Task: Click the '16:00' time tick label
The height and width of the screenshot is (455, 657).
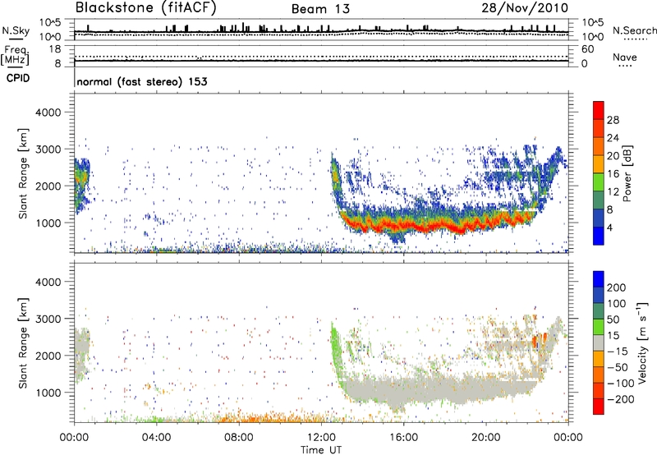Action: [403, 438]
